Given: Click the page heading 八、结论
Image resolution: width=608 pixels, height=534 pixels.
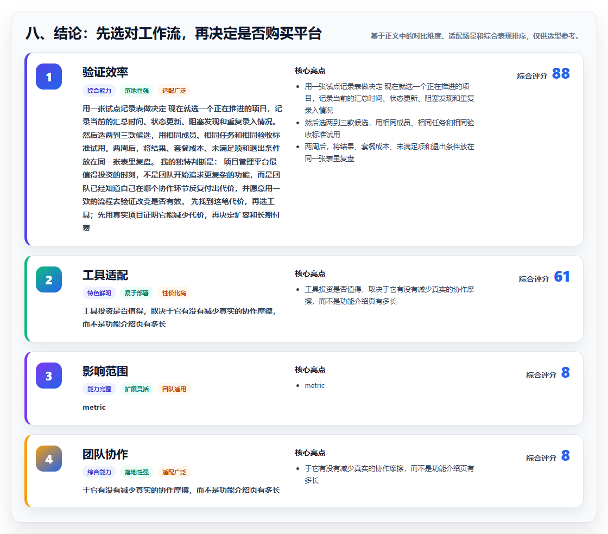Looking at the screenshot, I should pyautogui.click(x=174, y=33).
